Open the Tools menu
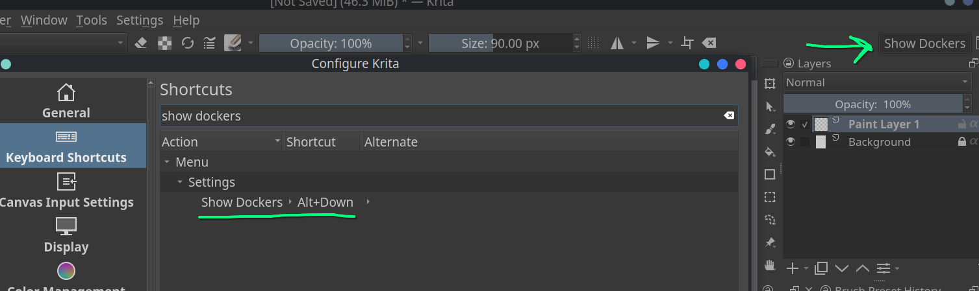This screenshot has height=291, width=979. pos(91,20)
